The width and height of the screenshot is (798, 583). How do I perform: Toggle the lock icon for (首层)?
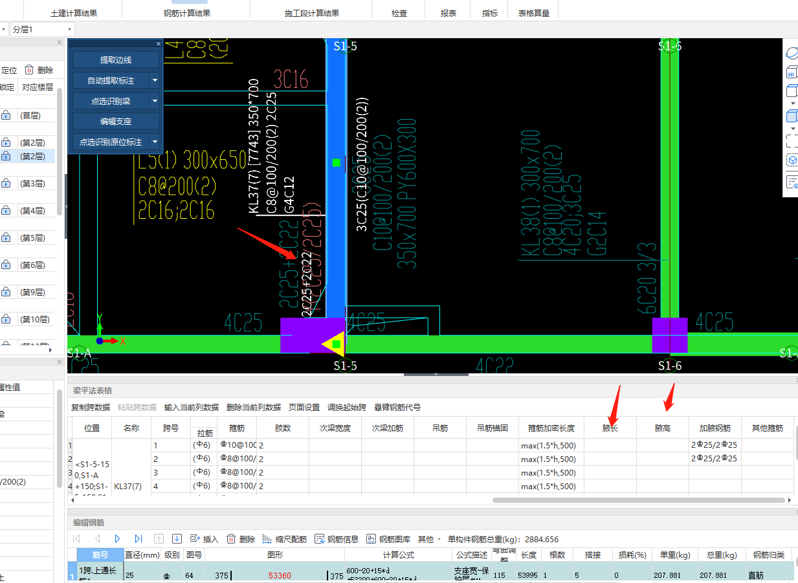tap(6, 115)
